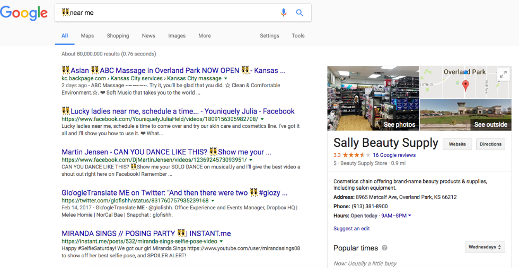Open MIRANDA SINGS POSING PARTY result

[x=146, y=234]
